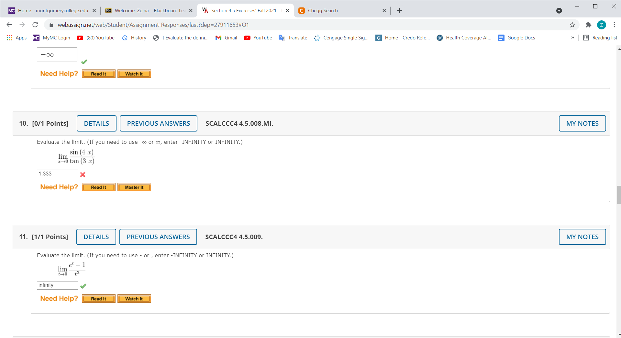The image size is (621, 338).
Task: Go back with the browser back arrow
Action: [9, 25]
